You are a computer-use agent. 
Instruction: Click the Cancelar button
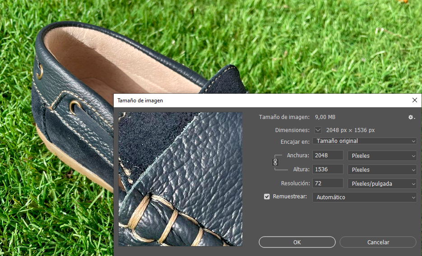pos(378,242)
